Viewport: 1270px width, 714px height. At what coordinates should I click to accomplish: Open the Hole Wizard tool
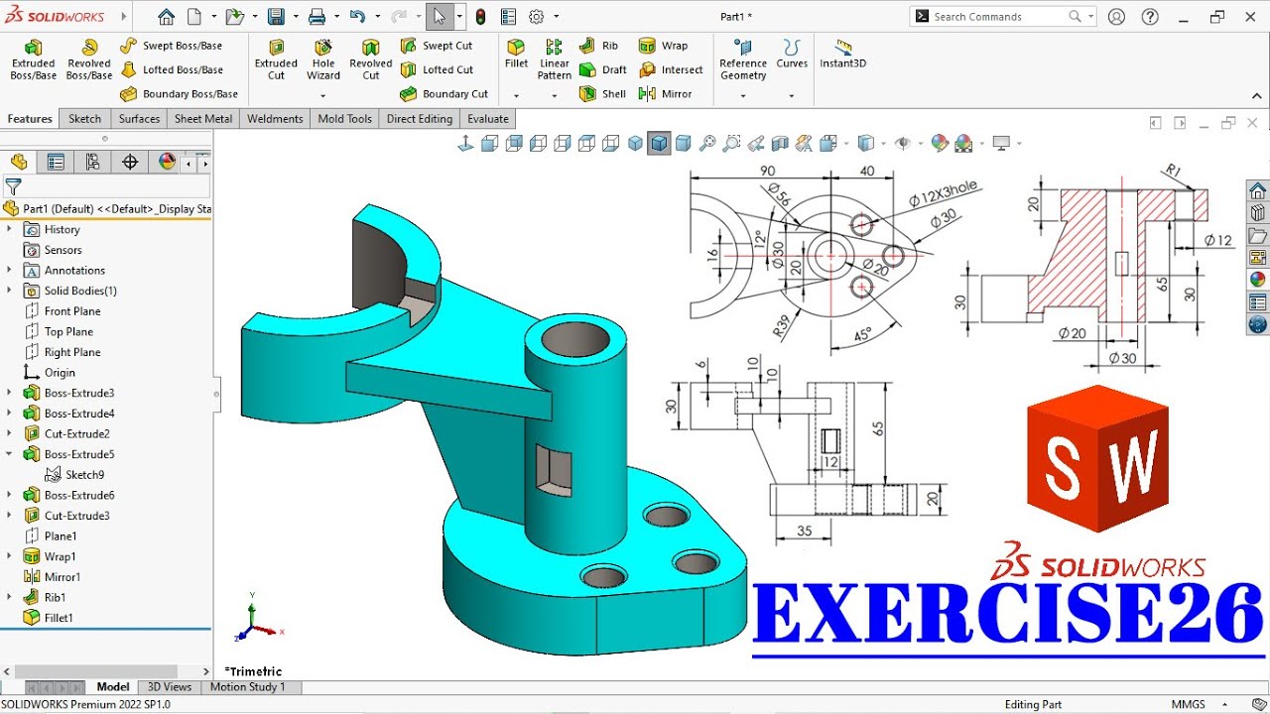point(323,60)
